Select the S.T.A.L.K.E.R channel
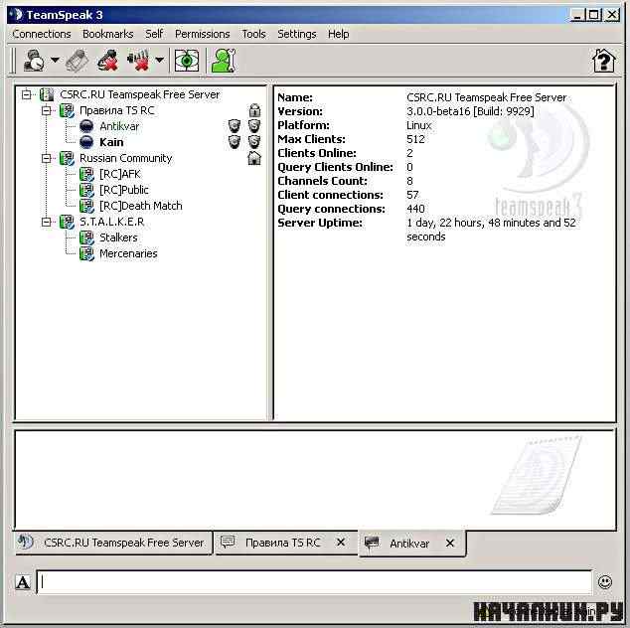 point(111,222)
